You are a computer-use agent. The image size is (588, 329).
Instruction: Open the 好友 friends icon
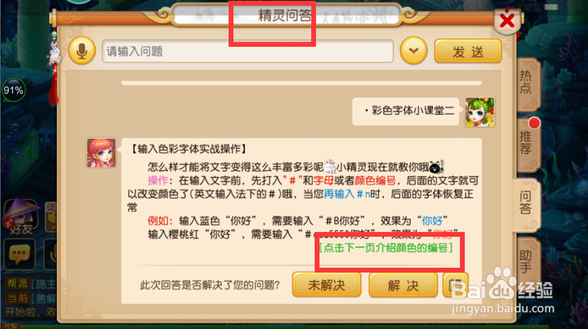pyautogui.click(x=21, y=216)
